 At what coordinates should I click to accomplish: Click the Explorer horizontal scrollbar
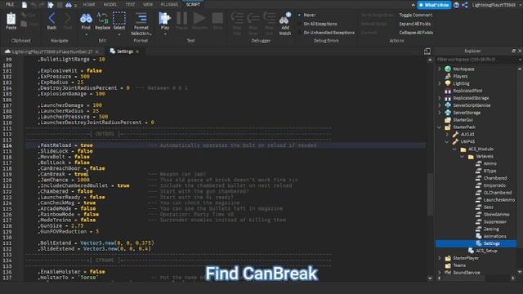tap(463, 278)
